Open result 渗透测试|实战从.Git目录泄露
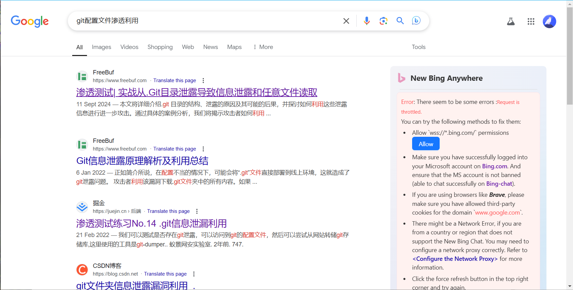The width and height of the screenshot is (573, 290). pos(197,93)
